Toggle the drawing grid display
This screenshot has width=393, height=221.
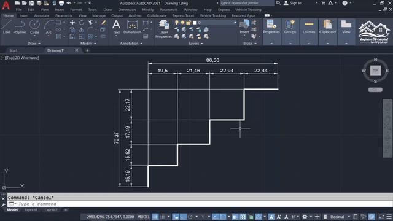(155, 217)
